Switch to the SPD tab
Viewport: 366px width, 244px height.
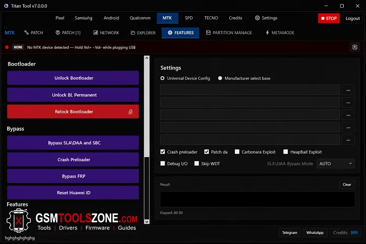click(189, 18)
